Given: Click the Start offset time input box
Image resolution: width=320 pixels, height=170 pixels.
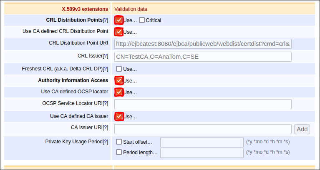Looking at the screenshot, I should (x=202, y=142).
